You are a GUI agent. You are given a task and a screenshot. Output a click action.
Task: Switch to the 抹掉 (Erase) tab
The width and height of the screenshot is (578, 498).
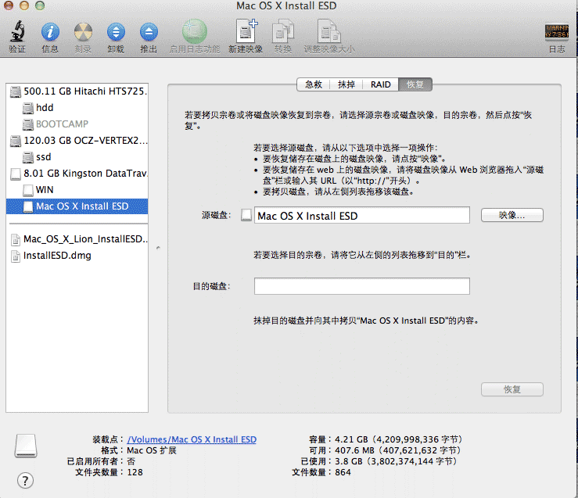346,84
